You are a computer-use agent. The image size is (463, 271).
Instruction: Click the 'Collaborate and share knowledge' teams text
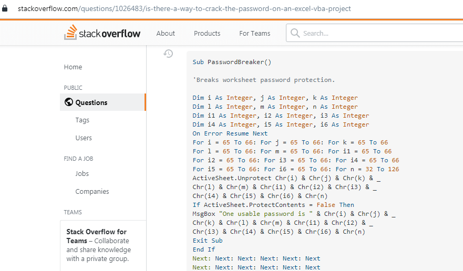coord(99,249)
